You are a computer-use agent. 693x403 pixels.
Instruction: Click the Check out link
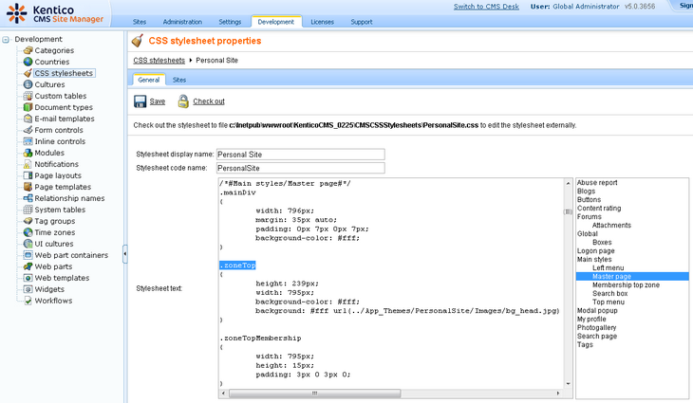tap(209, 101)
